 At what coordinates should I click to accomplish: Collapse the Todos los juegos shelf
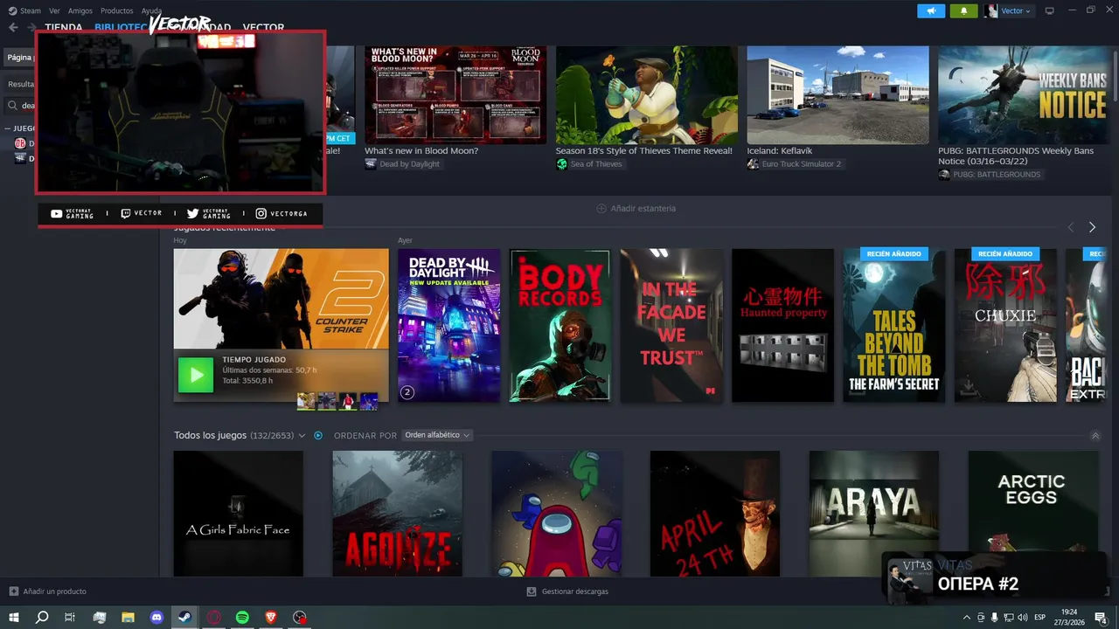pyautogui.click(x=1095, y=435)
